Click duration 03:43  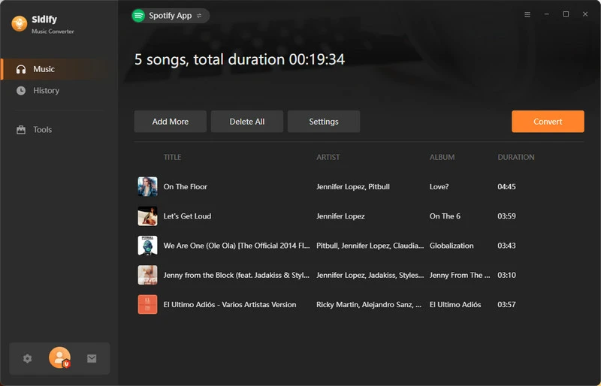(506, 246)
